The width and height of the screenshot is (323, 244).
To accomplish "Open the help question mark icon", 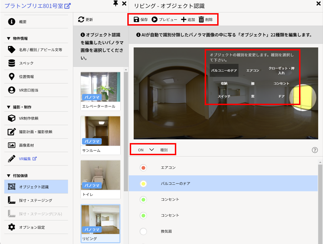I will coord(315,150).
